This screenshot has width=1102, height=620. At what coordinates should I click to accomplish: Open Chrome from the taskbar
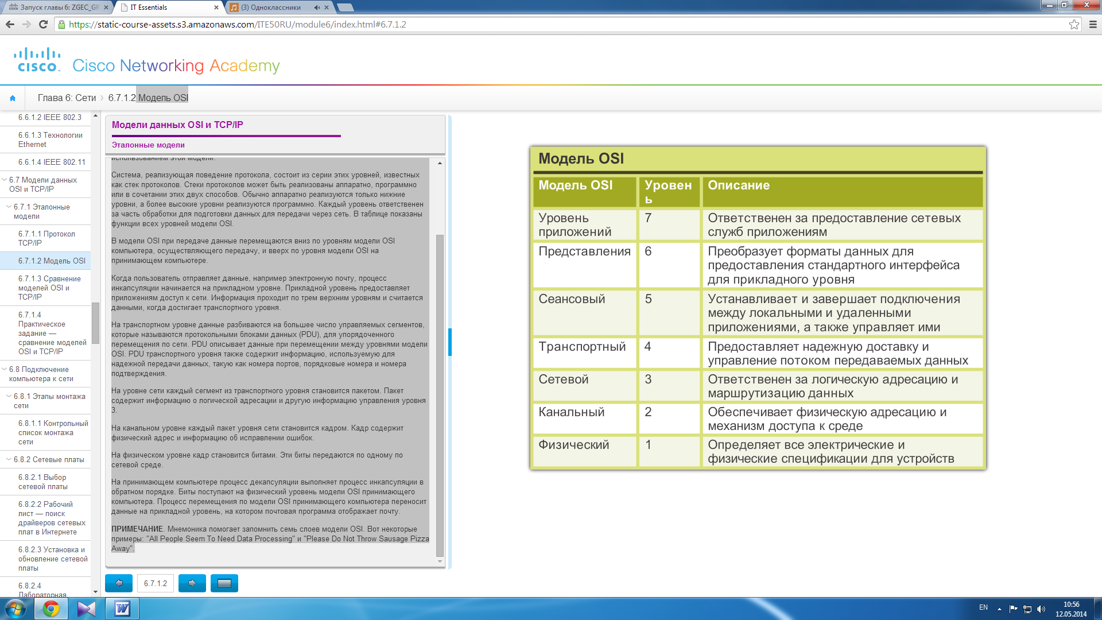click(51, 609)
